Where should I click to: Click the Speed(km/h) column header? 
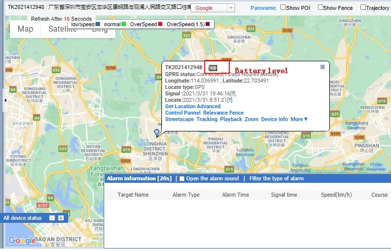pyautogui.click(x=336, y=195)
